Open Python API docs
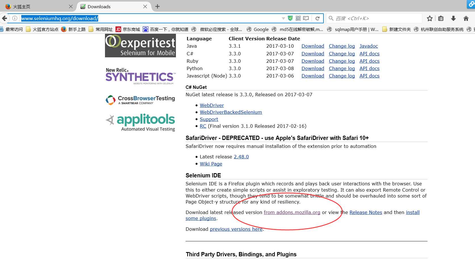The height and width of the screenshot is (260, 475). 369,68
